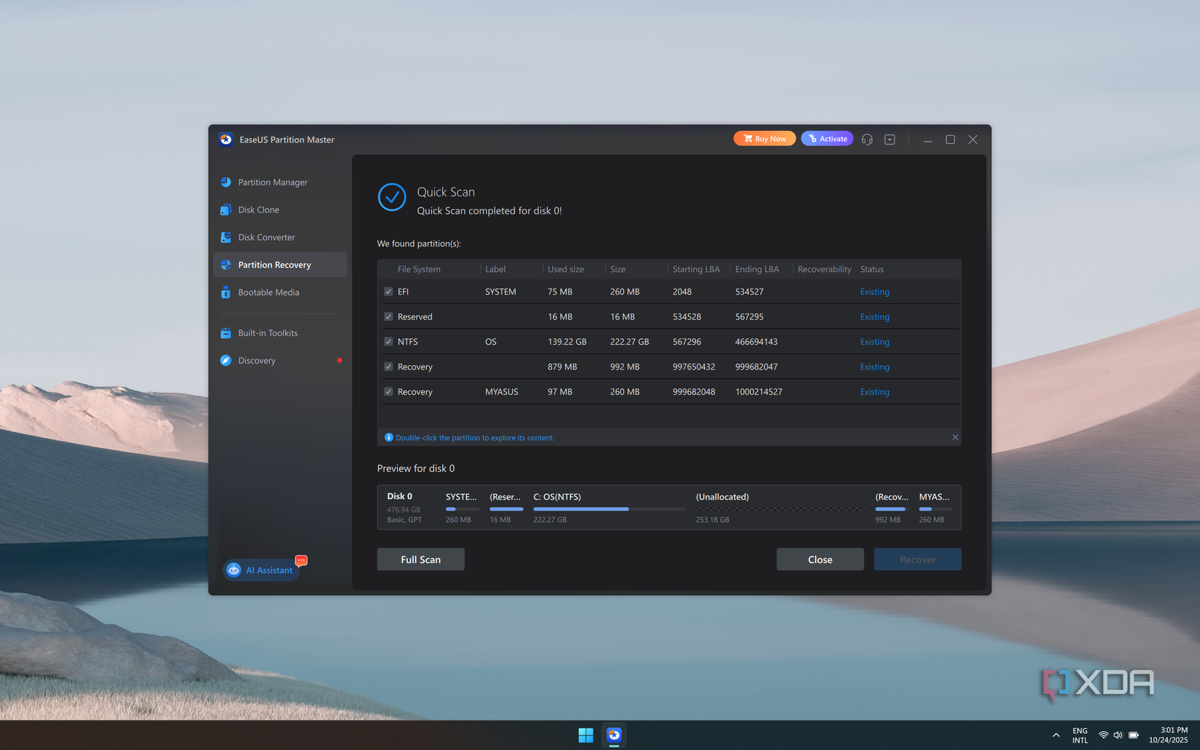
Task: Click the Recover button
Action: pyautogui.click(x=917, y=559)
